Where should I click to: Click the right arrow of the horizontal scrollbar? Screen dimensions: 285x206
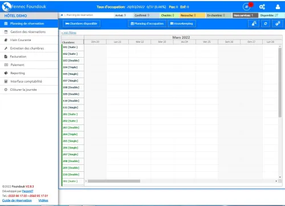(x=276, y=181)
